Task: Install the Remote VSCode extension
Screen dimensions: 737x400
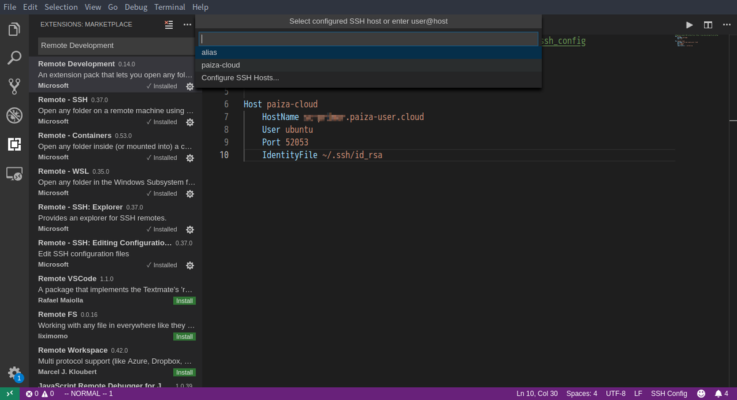Action: tap(184, 301)
